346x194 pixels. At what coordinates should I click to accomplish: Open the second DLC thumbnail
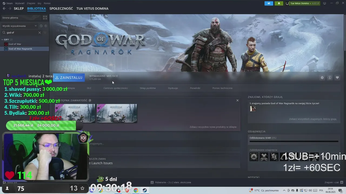pyautogui.click(x=117, y=113)
